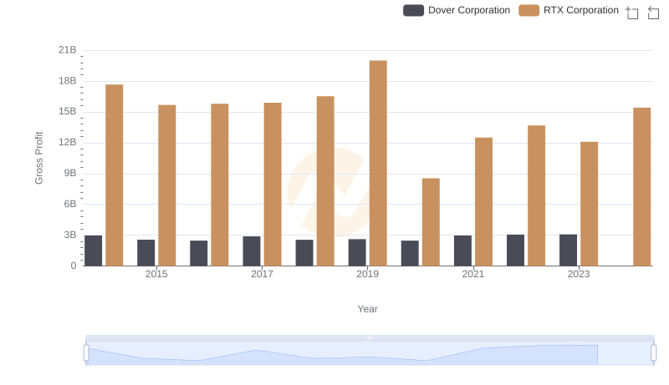669x385 pixels.
Task: Toggle Dover Corporation series in legend
Action: click(x=457, y=10)
